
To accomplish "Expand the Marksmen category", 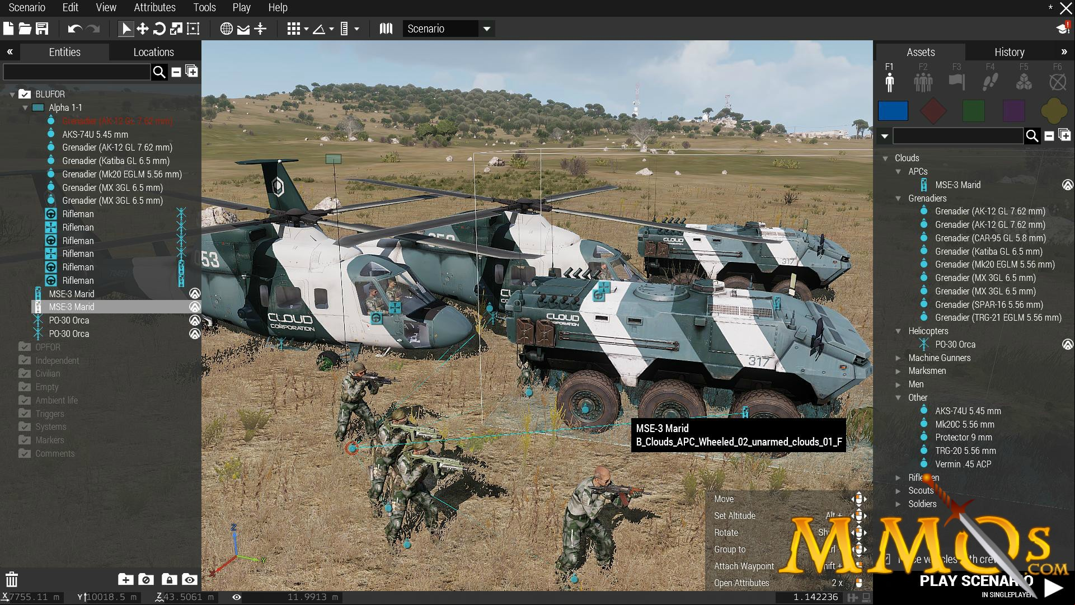I will 898,371.
